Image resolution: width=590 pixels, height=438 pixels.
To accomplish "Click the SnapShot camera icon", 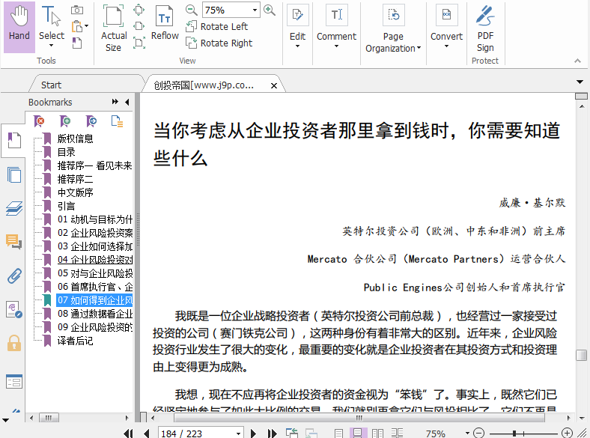I will tap(77, 10).
